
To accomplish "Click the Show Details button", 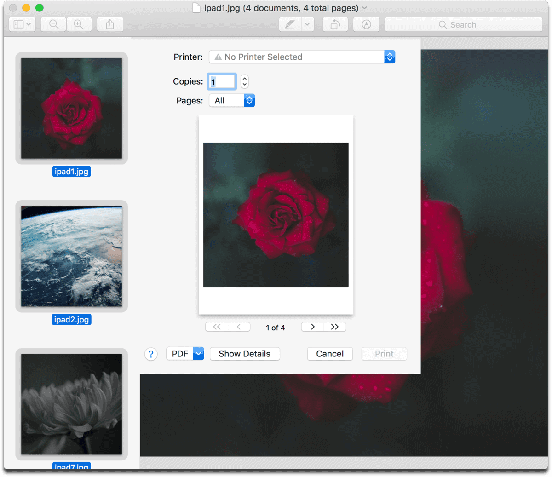I will click(245, 354).
